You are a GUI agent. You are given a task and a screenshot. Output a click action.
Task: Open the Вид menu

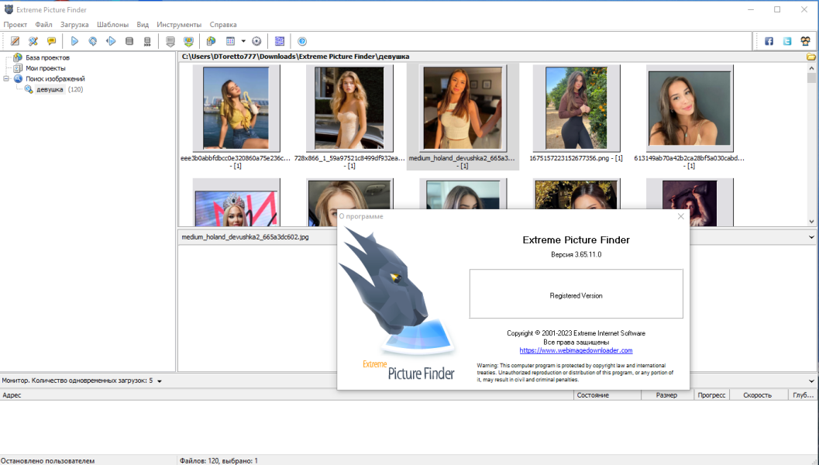143,25
